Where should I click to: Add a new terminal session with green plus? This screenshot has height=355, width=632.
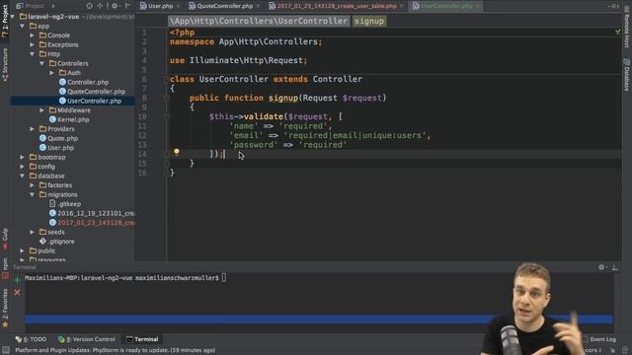coord(17,279)
